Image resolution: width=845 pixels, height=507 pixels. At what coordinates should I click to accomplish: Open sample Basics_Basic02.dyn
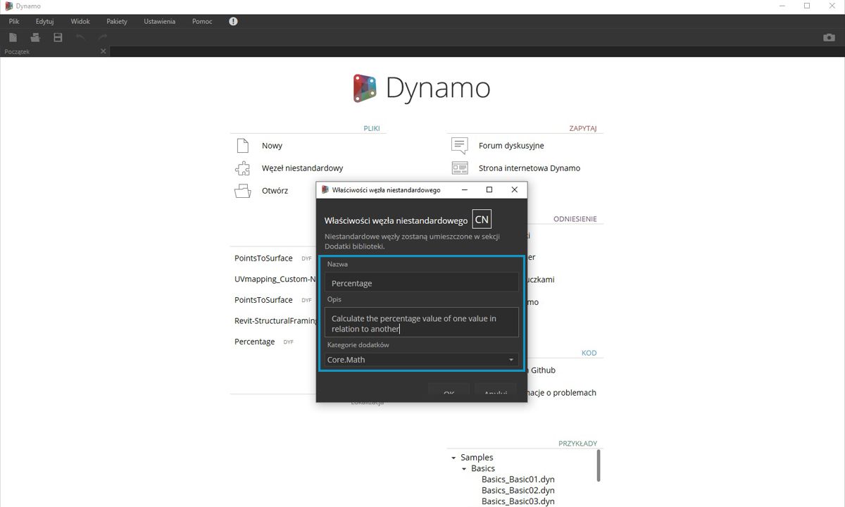click(518, 490)
